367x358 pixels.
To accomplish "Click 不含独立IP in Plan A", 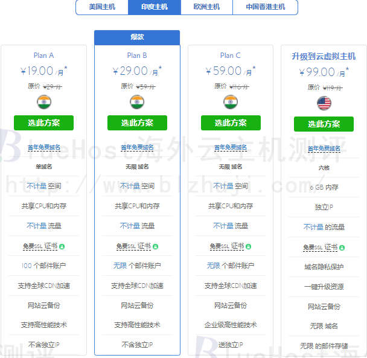I will pos(44,345).
